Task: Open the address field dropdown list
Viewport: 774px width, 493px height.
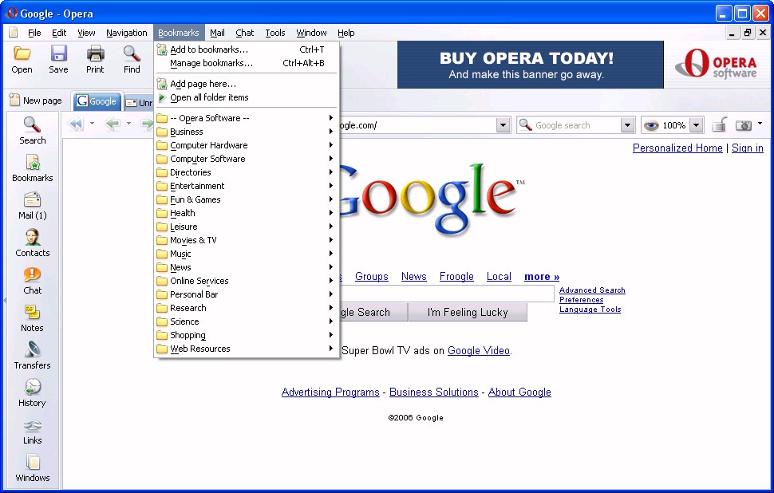Action: pyautogui.click(x=503, y=125)
